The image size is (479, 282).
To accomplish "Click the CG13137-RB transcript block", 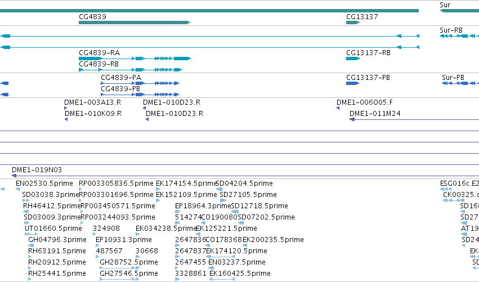I will [x=353, y=59].
